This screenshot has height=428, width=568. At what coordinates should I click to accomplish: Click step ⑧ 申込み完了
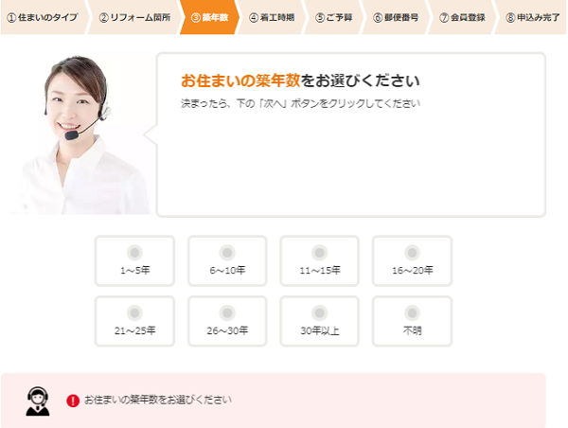532,17
